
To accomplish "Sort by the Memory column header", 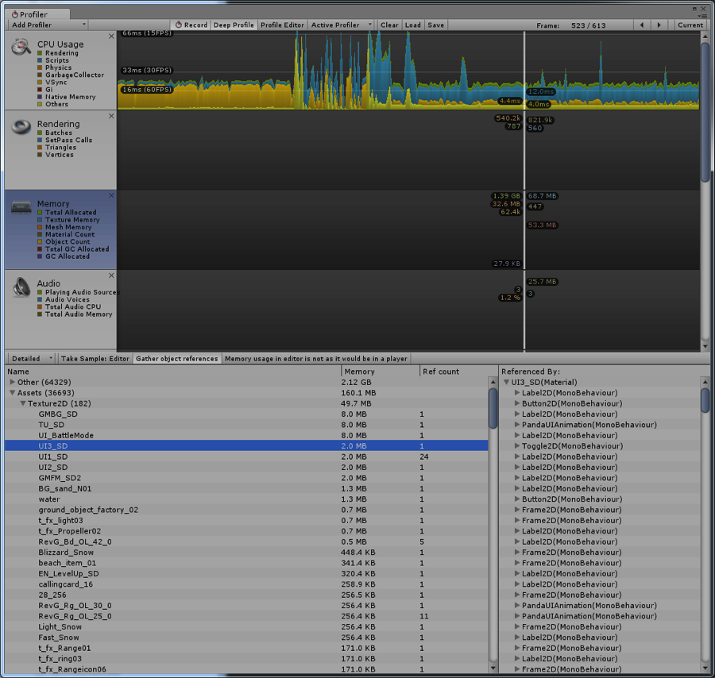I will pos(380,372).
